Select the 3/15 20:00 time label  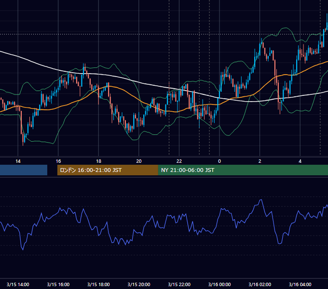139,284
